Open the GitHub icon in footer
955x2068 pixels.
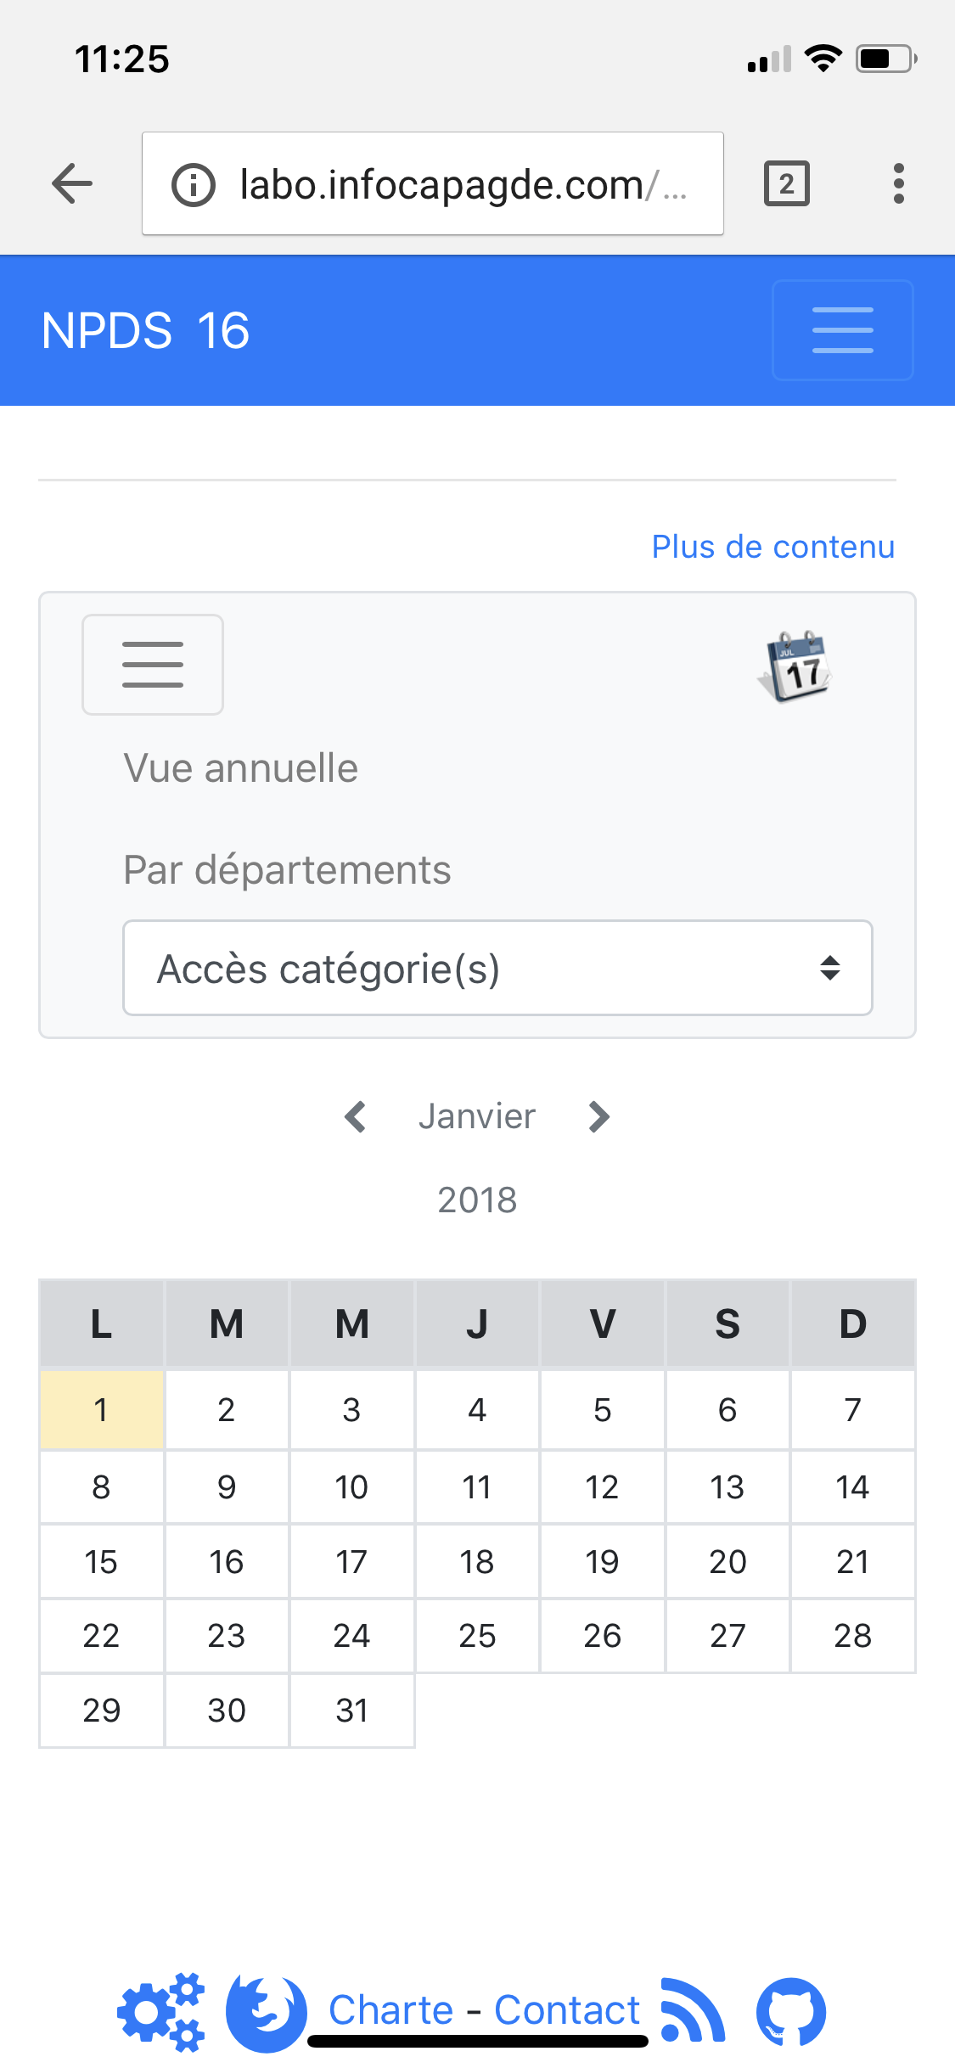[791, 2011]
